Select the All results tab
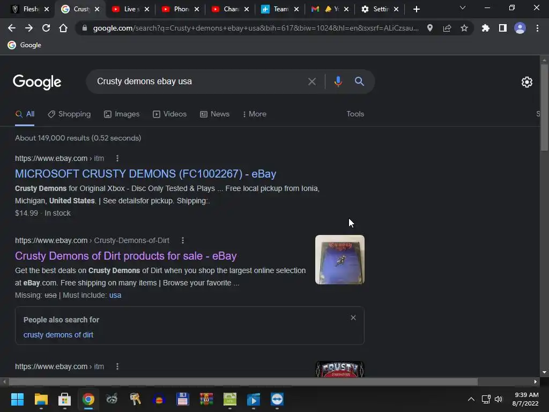 pos(25,114)
